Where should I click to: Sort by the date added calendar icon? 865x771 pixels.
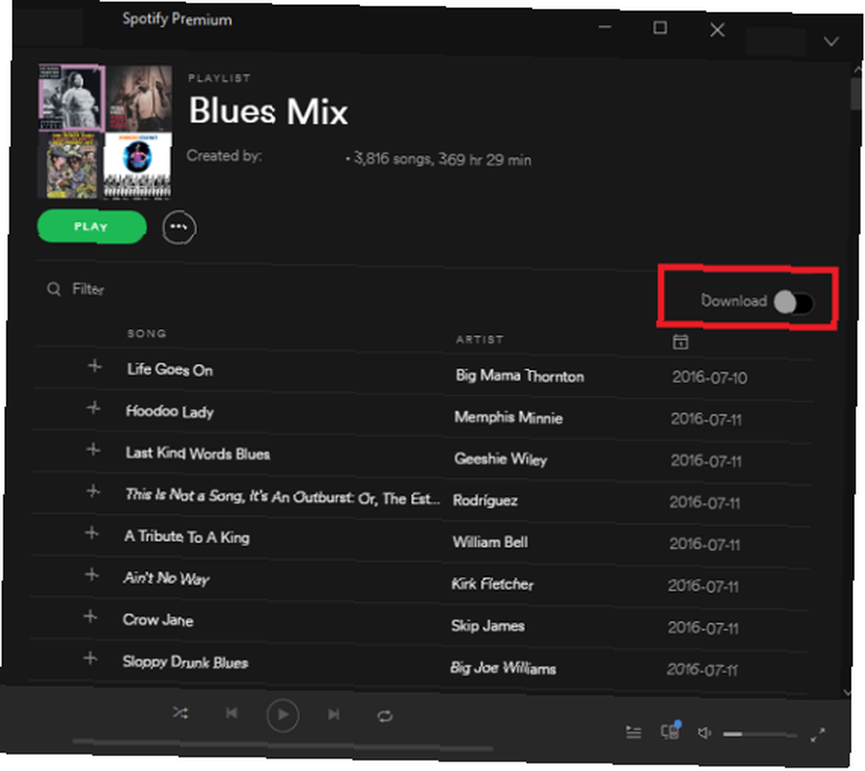(680, 342)
